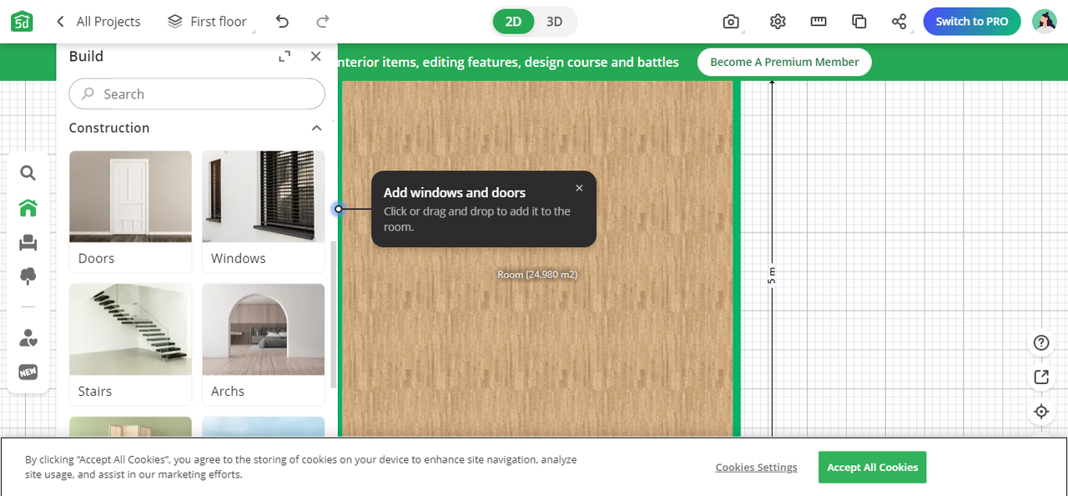Click the Build panel vertical scrollbar
Screen dimensions: 1068x496
point(334,315)
